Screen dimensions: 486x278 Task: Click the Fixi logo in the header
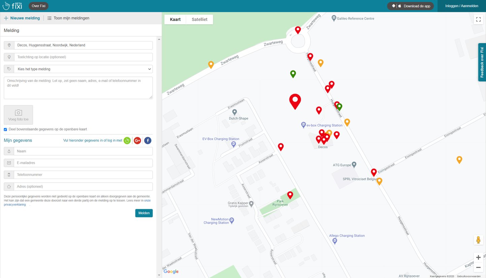[x=12, y=6]
